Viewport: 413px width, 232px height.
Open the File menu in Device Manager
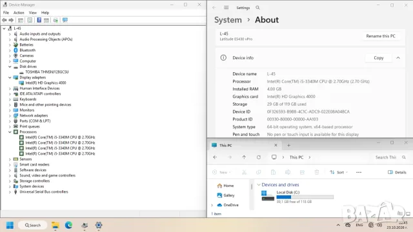pyautogui.click(x=6, y=13)
